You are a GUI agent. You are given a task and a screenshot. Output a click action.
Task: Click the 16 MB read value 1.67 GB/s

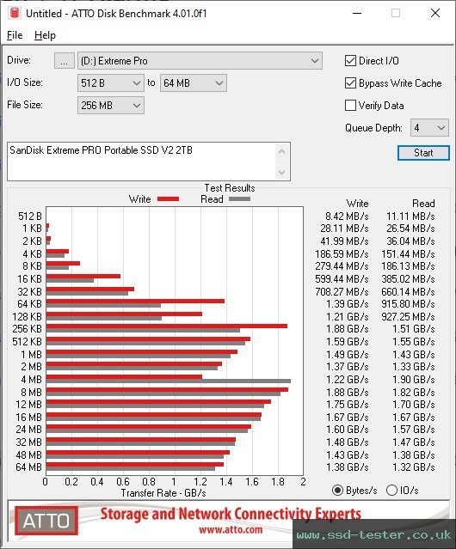[414, 418]
